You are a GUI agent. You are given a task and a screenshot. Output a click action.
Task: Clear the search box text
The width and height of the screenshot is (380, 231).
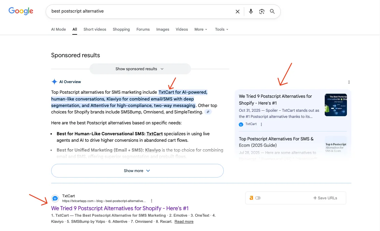point(237,11)
